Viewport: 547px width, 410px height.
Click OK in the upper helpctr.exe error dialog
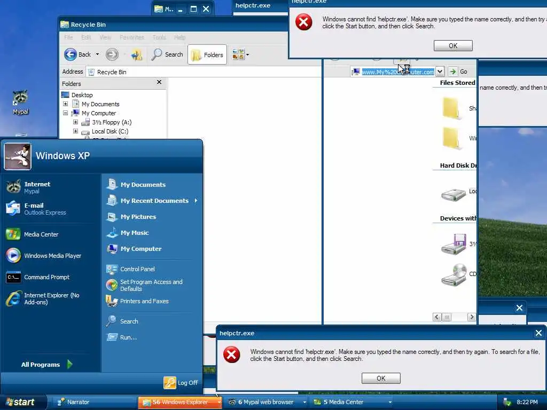453,46
